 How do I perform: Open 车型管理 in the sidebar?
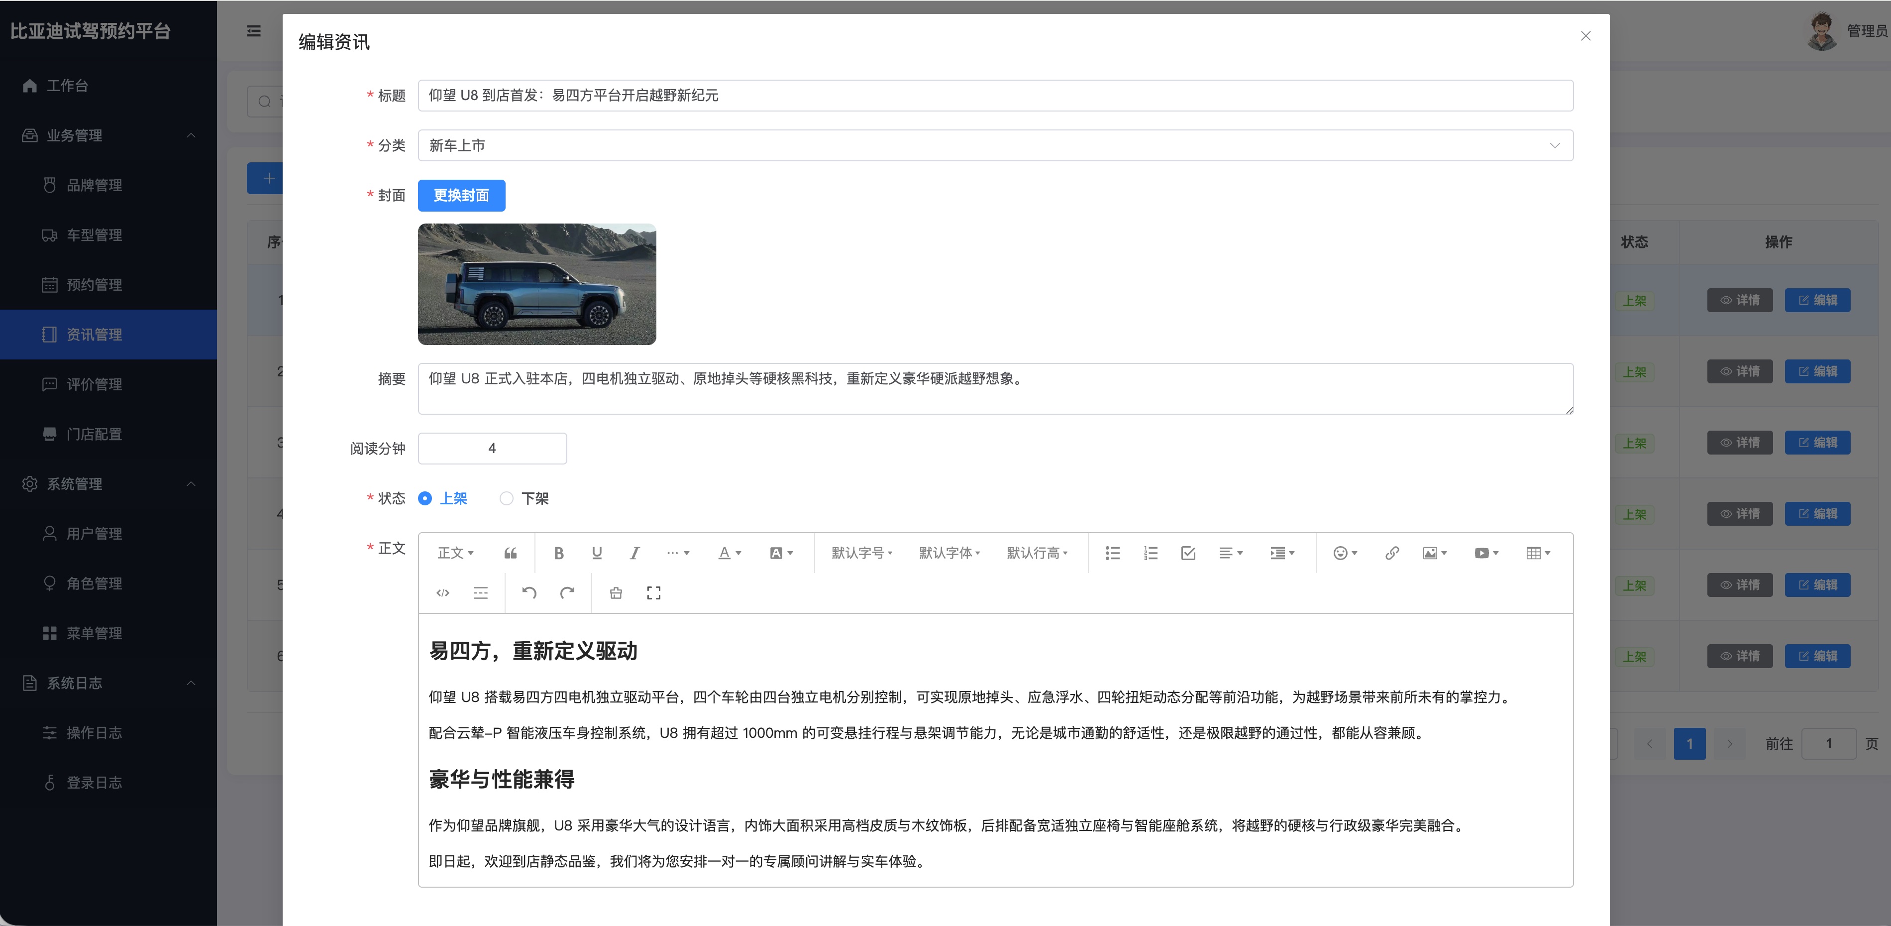[108, 235]
